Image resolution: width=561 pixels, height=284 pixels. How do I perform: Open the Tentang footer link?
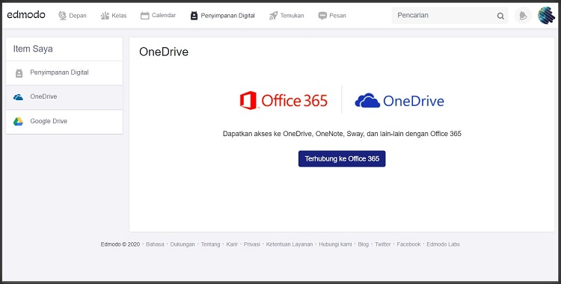click(x=210, y=244)
